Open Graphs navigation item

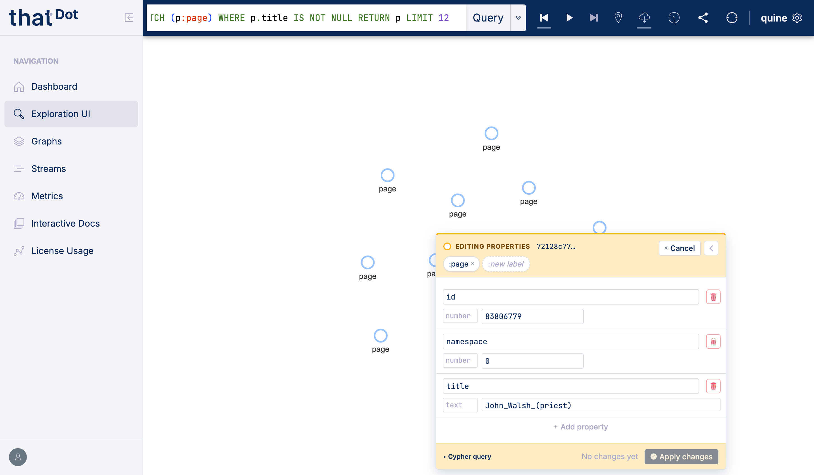coord(71,141)
